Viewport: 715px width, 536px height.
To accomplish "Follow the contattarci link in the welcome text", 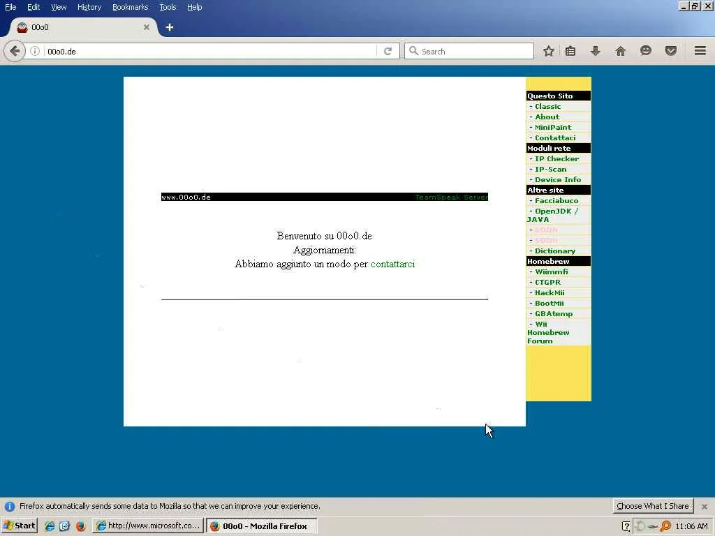I will coord(392,264).
